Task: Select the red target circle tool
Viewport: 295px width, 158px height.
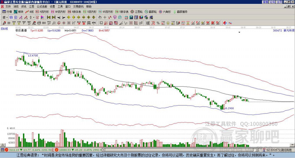Action: pos(59,23)
